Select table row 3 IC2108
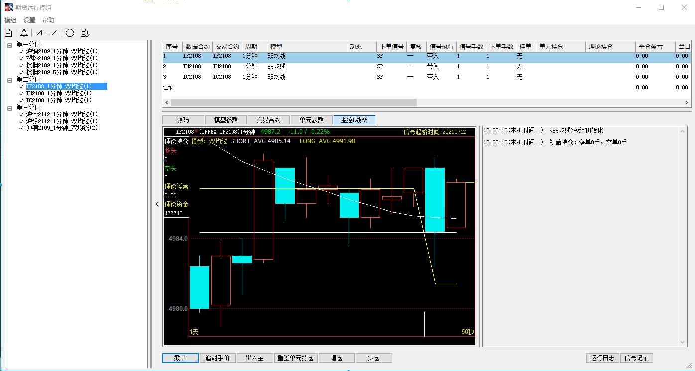The width and height of the screenshot is (695, 371). click(426, 77)
